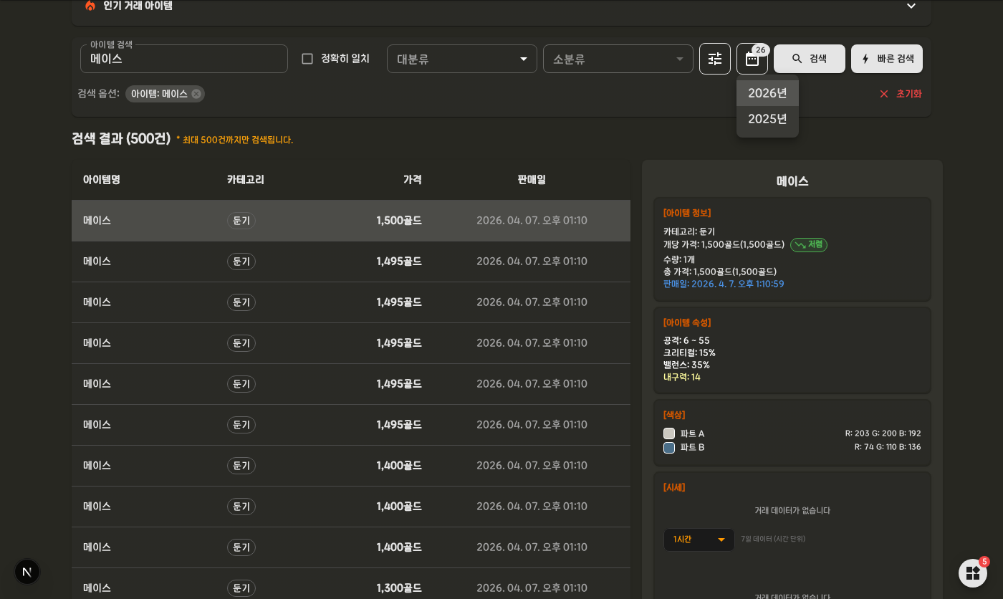Click the 파트 A color swatch
The width and height of the screenshot is (1003, 599).
click(x=669, y=433)
